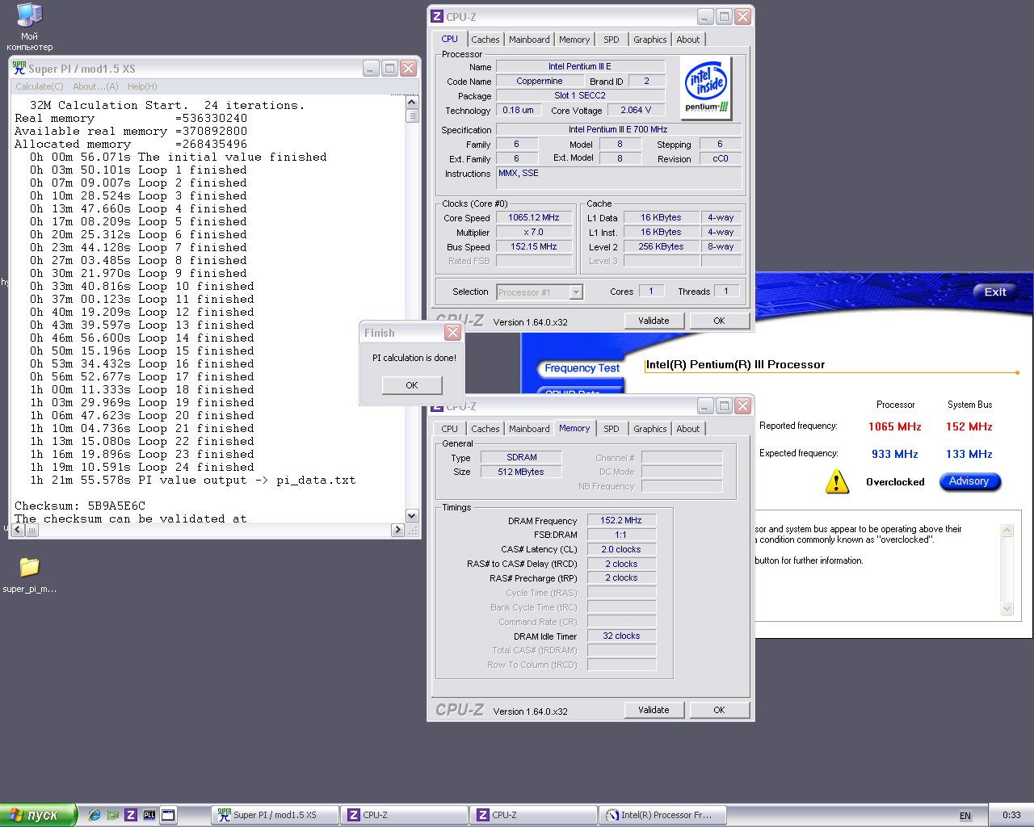Click the yellow overclocked warning icon
Image resolution: width=1034 pixels, height=827 pixels.
(837, 482)
